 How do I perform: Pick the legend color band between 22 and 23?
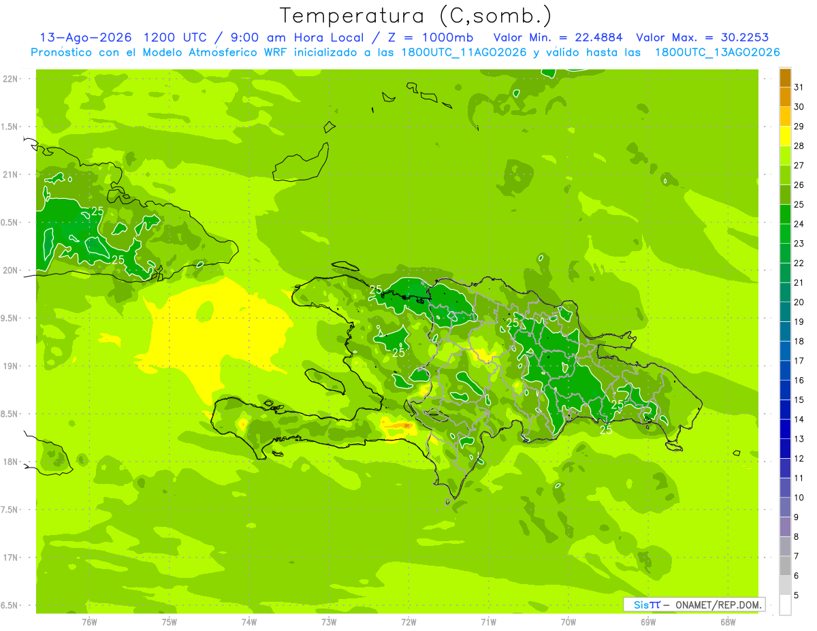point(785,253)
